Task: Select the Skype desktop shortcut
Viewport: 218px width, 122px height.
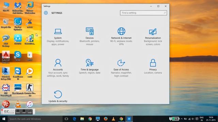Action: [x=18, y=56]
